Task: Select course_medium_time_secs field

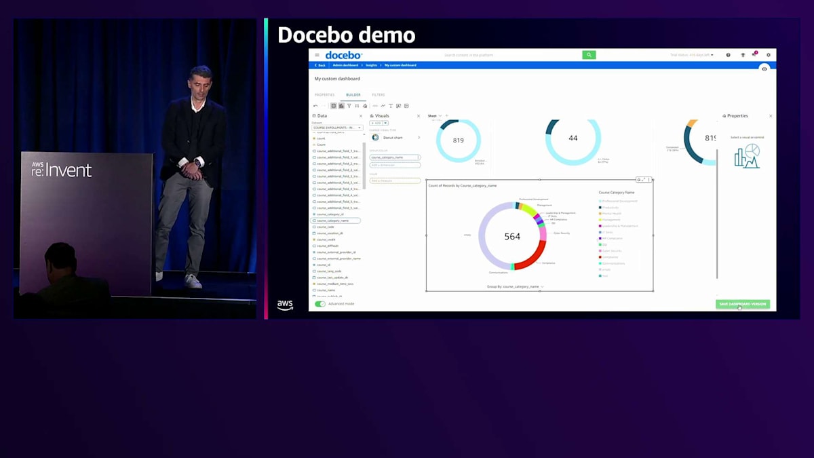Action: tap(336, 284)
